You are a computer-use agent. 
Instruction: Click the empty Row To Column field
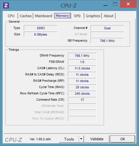click(82, 119)
